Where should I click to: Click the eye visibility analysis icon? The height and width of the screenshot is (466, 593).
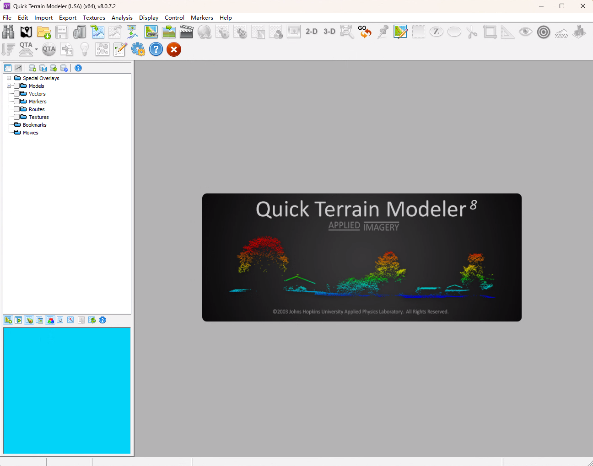525,32
